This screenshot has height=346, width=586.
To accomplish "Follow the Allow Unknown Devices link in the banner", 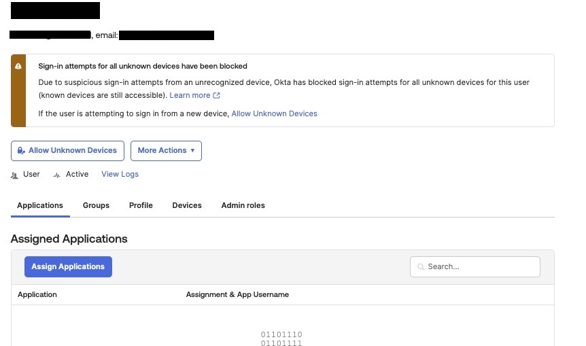I will [274, 114].
